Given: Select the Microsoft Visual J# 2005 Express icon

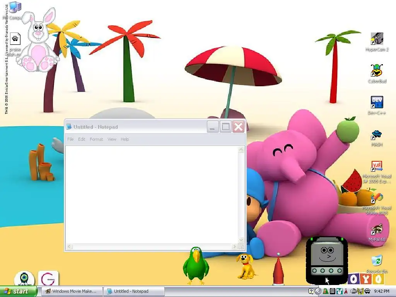Looking at the screenshot, I should coord(377,172).
